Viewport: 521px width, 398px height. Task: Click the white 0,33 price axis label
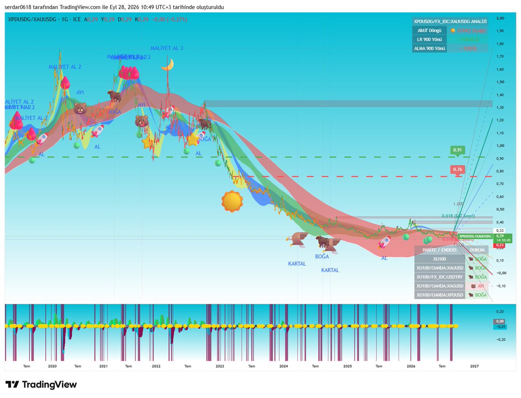(x=500, y=230)
